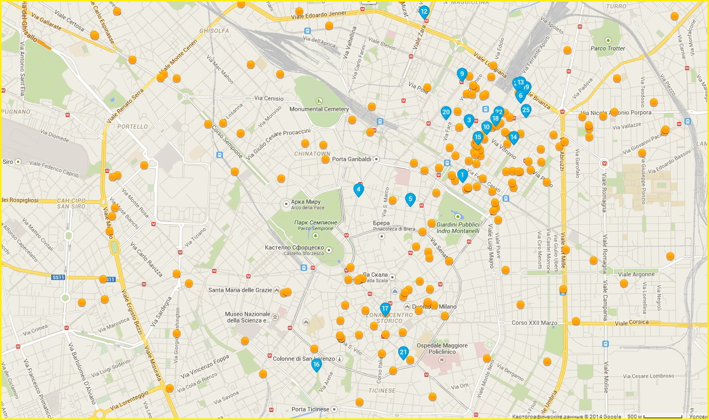Select the Porta Garibaldi station marker icon
Image resolution: width=709 pixels, height=420 pixels.
[376, 159]
